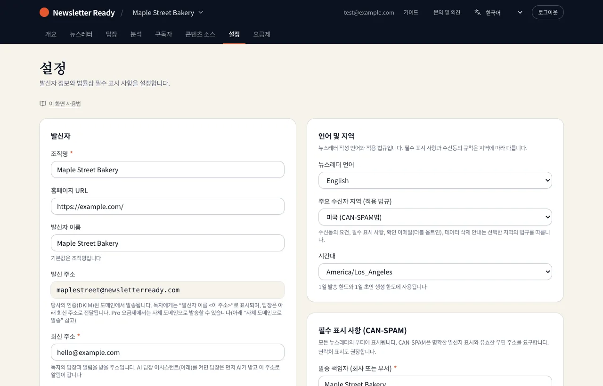Go to the 요금제 tab
The height and width of the screenshot is (386, 603).
[261, 34]
